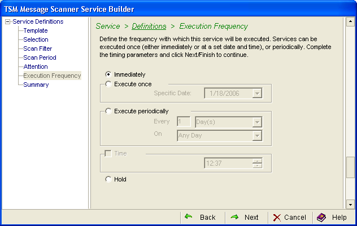The width and height of the screenshot is (357, 226).
Task: Click the red X Cancel icon
Action: point(277,218)
